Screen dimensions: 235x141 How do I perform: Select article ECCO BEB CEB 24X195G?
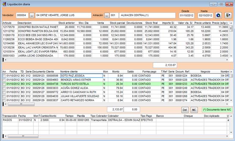pyautogui.click(x=115, y=35)
